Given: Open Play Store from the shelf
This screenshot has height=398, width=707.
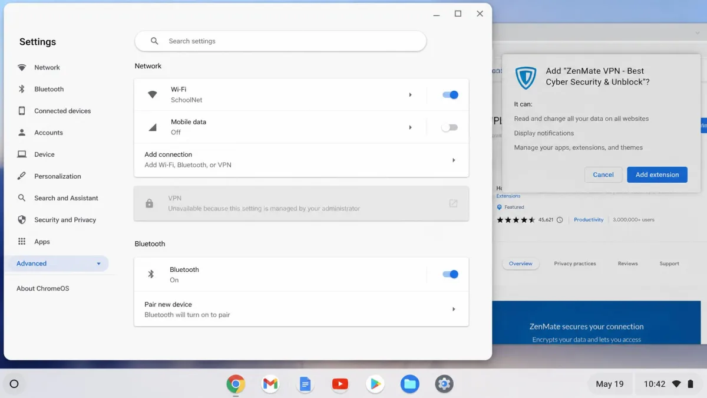Looking at the screenshot, I should coord(375,384).
